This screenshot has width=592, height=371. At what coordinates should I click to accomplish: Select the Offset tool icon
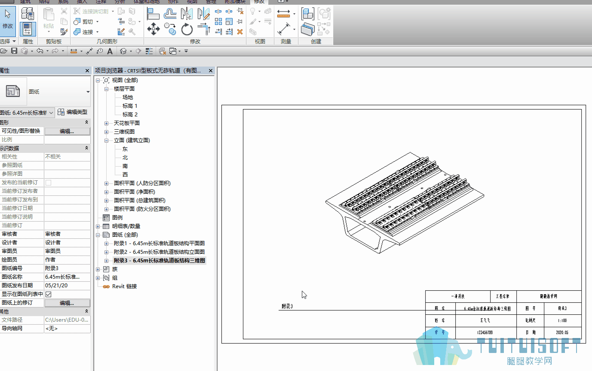171,14
